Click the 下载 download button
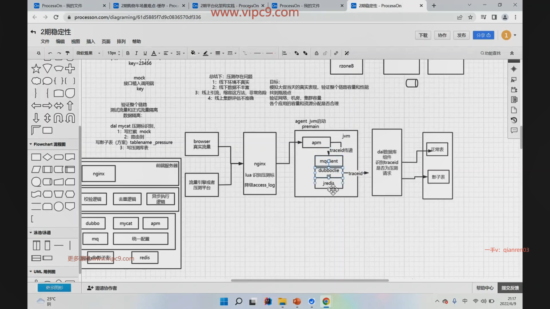The width and height of the screenshot is (550, 309). tap(423, 35)
